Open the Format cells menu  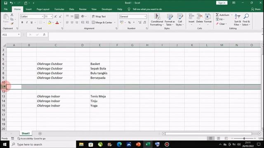click(x=208, y=20)
